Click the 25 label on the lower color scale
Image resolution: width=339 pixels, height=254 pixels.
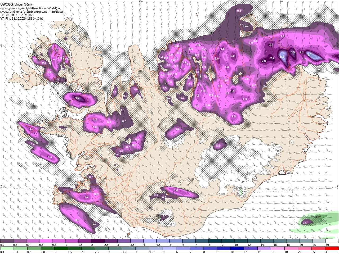coord(314,252)
